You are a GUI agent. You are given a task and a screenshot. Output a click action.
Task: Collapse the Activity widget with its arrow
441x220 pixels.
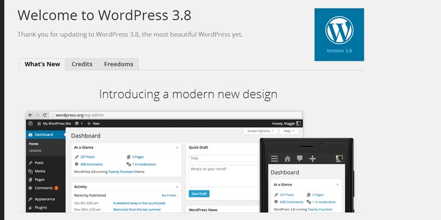coord(177,186)
